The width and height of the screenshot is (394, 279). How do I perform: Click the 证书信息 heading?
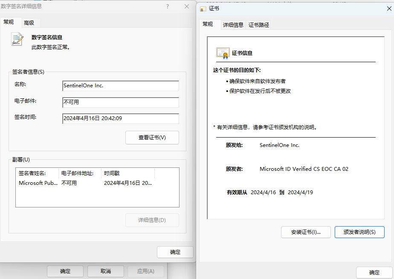(x=242, y=53)
